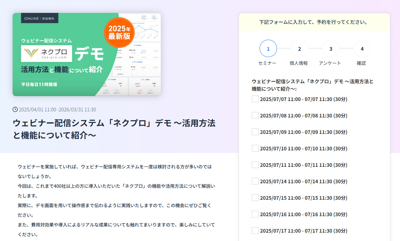Click the 2025/07/07 11:00 - 07/07 11:30 label
Image resolution: width=400 pixels, height=241 pixels.
point(303,99)
